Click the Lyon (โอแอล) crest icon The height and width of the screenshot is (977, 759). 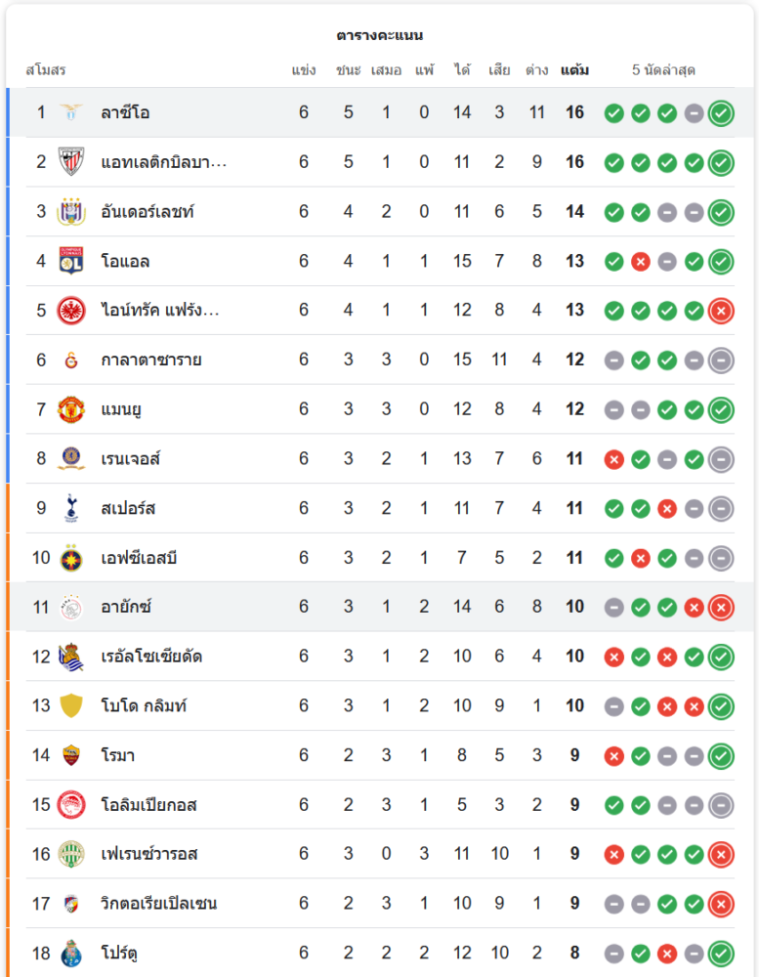click(71, 261)
